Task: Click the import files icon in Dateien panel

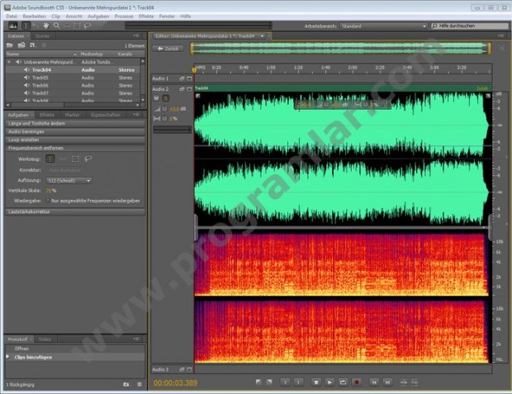Action: pos(21,45)
